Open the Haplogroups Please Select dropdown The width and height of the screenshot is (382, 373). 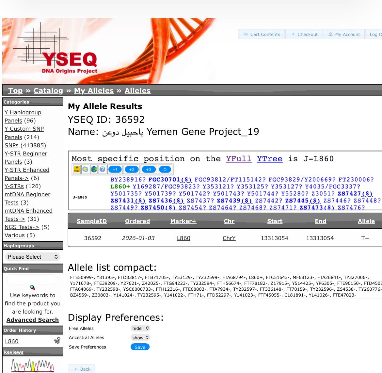click(x=32, y=257)
